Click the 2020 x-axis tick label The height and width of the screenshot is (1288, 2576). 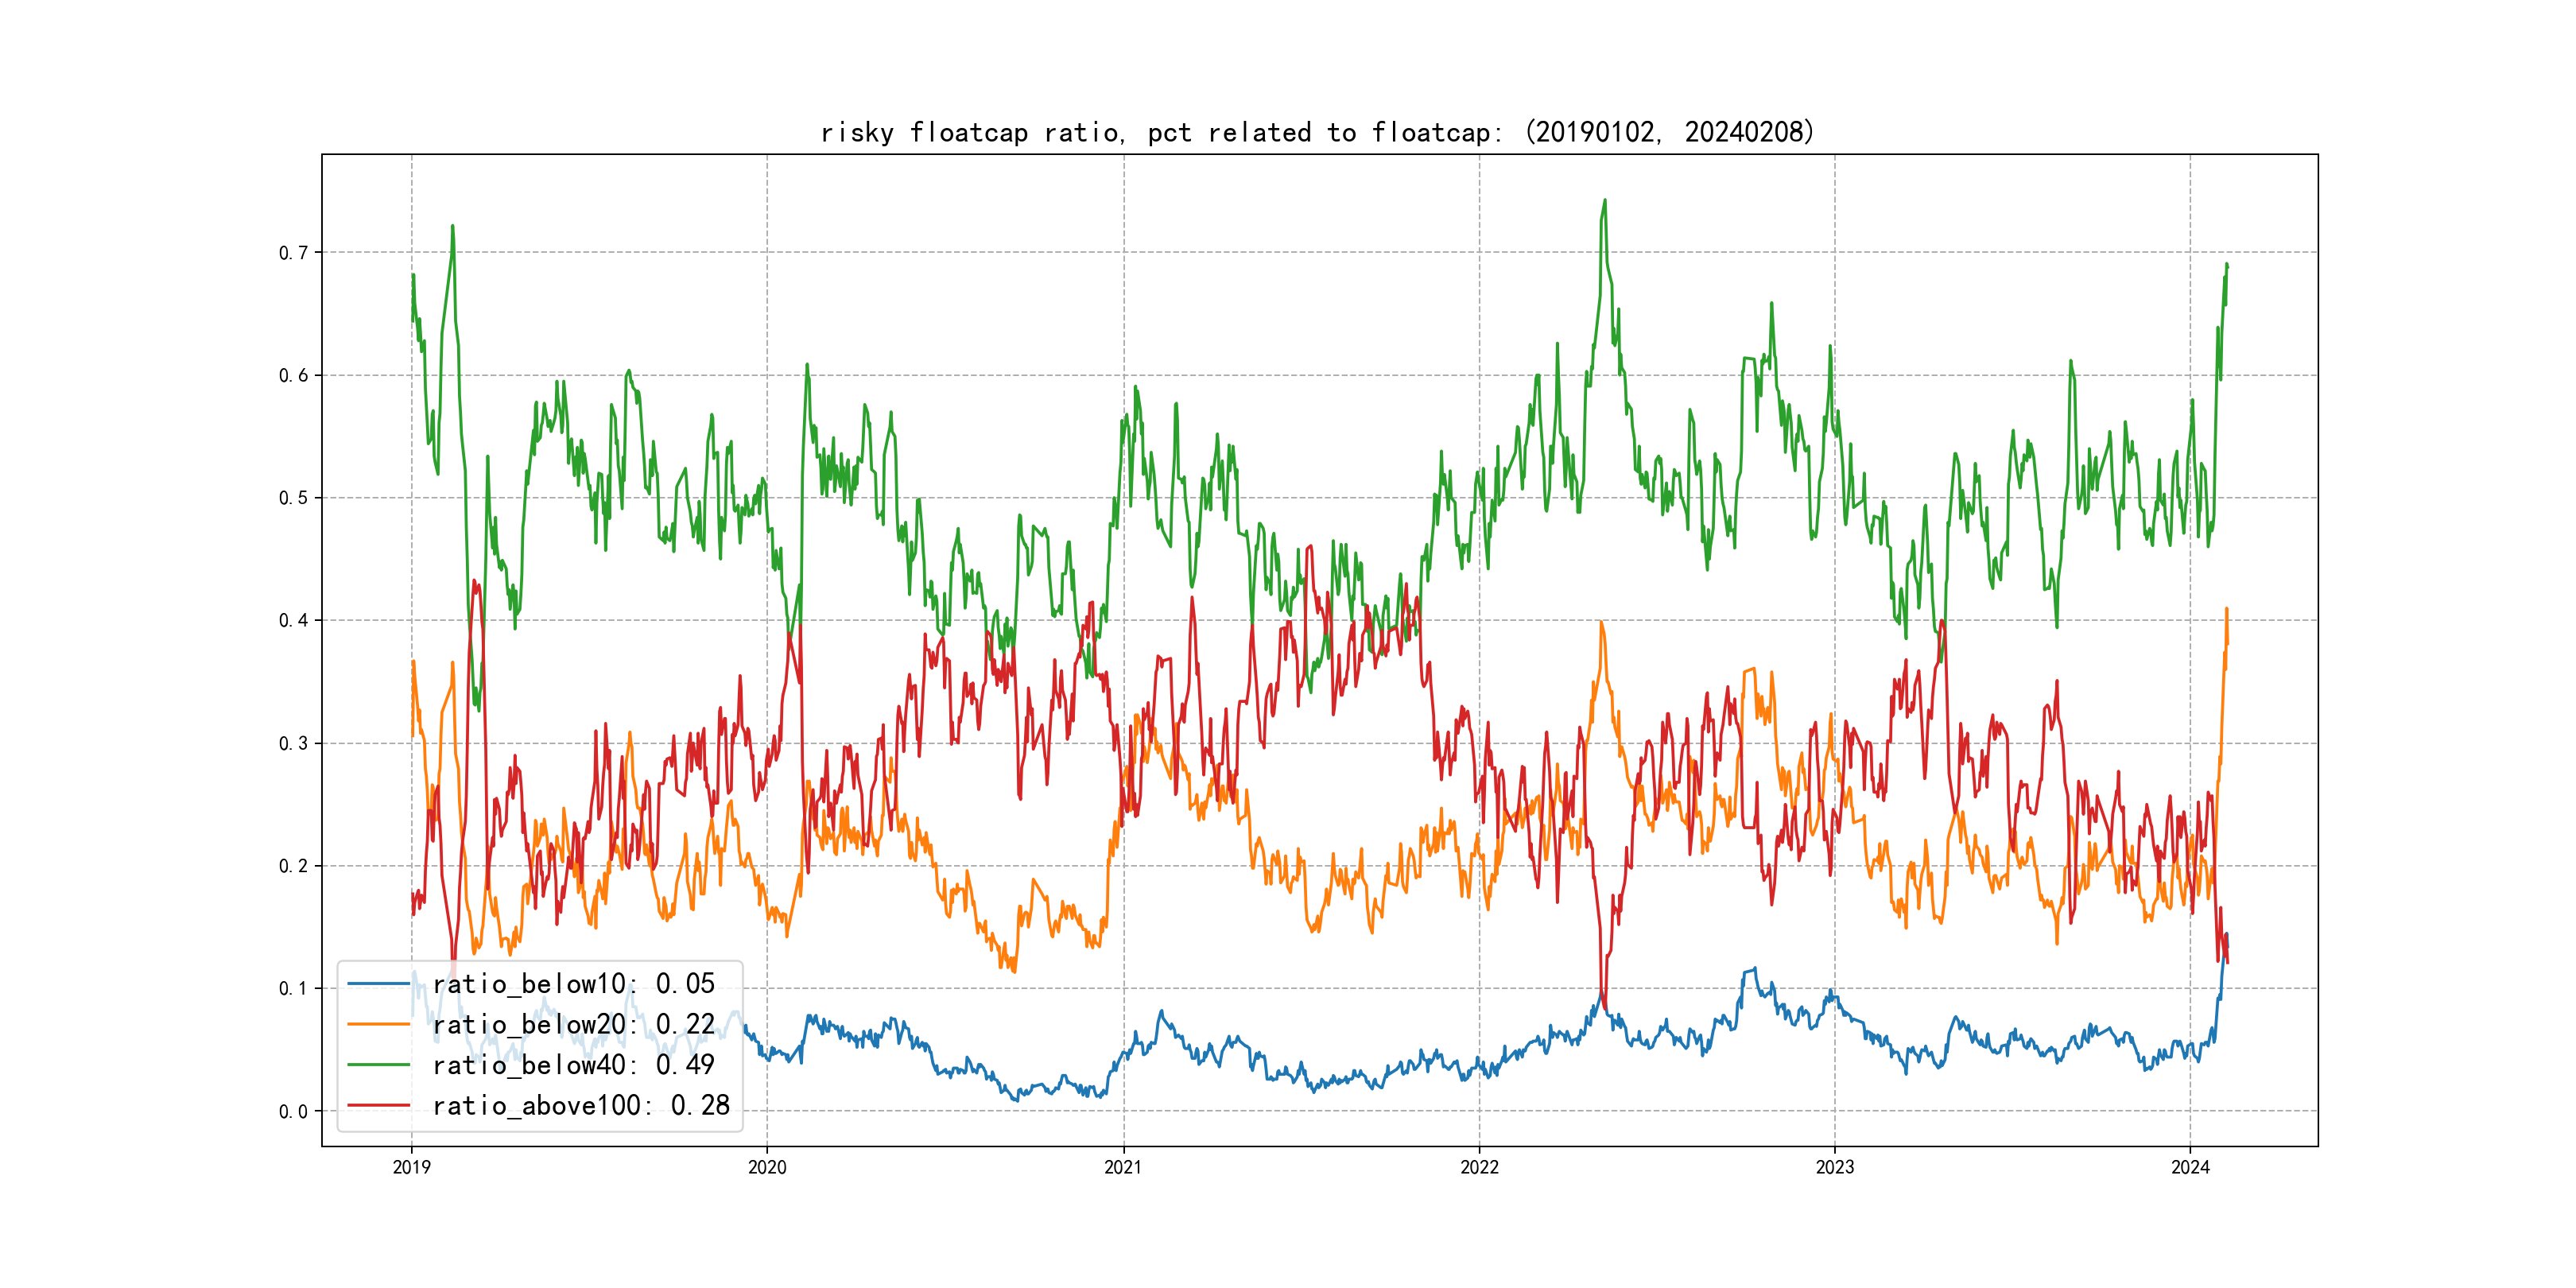(767, 1167)
